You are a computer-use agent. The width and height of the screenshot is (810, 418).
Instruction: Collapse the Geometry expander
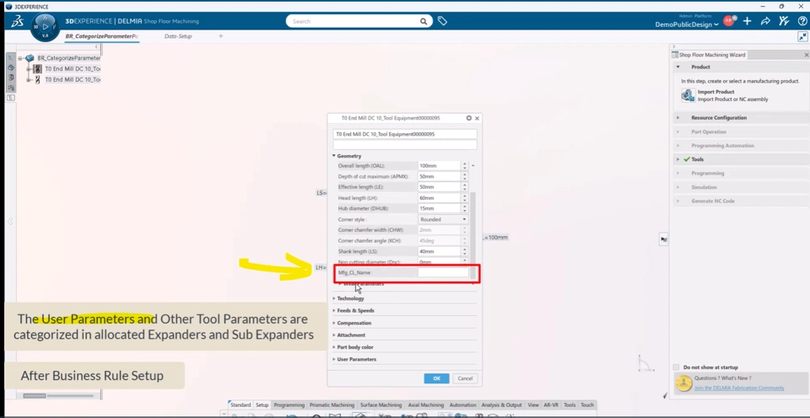coord(334,156)
